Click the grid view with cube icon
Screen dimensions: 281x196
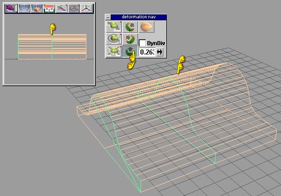37,8
